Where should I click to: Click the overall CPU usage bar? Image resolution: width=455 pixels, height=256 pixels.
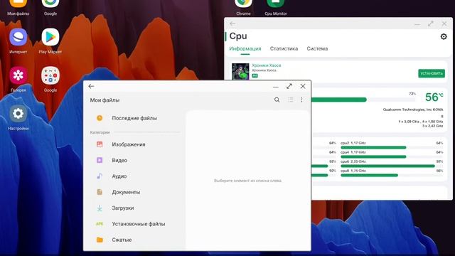click(x=363, y=100)
